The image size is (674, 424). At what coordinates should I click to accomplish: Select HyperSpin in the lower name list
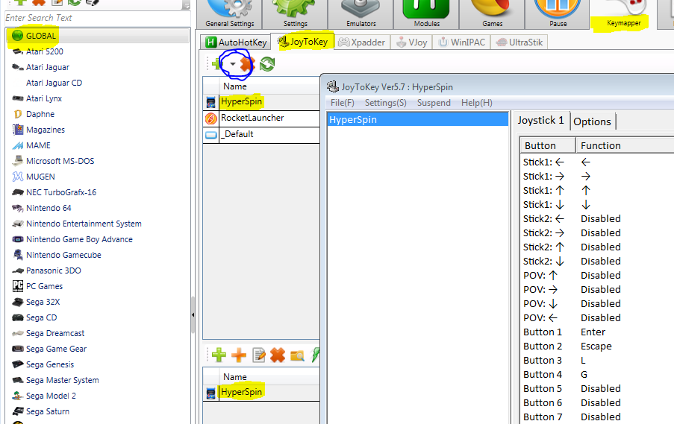tap(261, 393)
